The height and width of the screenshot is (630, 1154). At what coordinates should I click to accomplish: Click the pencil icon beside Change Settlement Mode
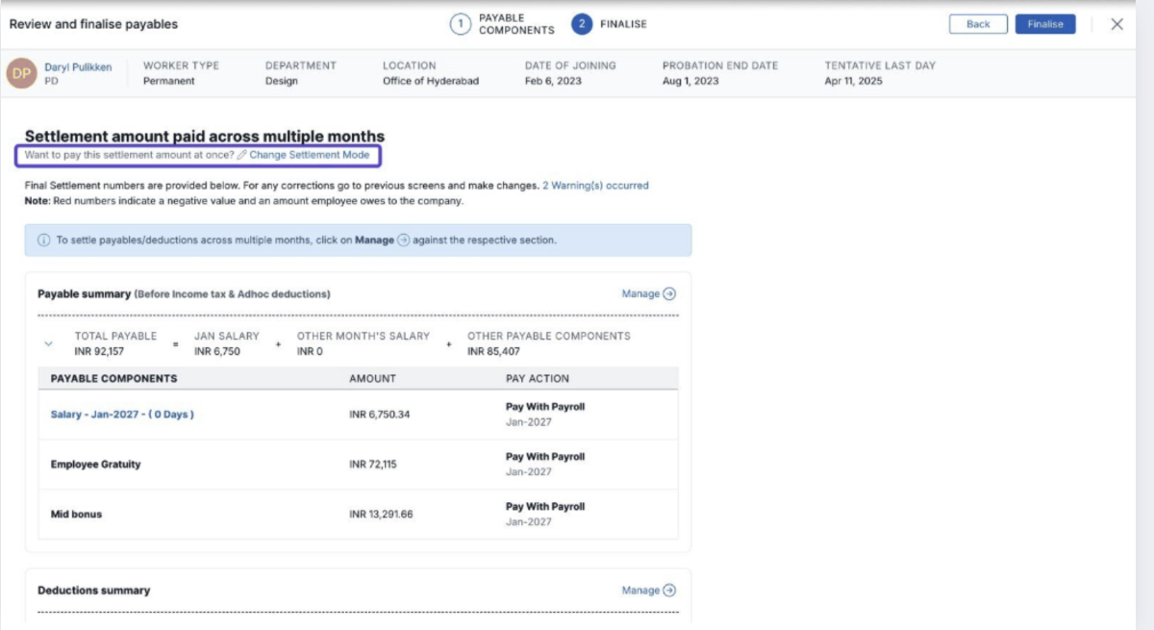(x=242, y=155)
